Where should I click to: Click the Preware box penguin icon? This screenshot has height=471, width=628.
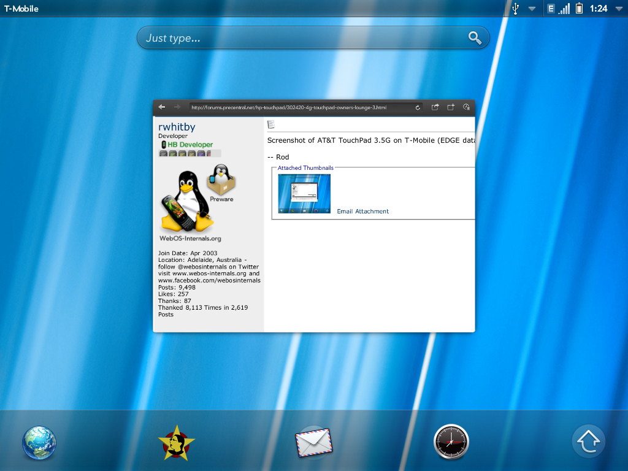point(221,179)
